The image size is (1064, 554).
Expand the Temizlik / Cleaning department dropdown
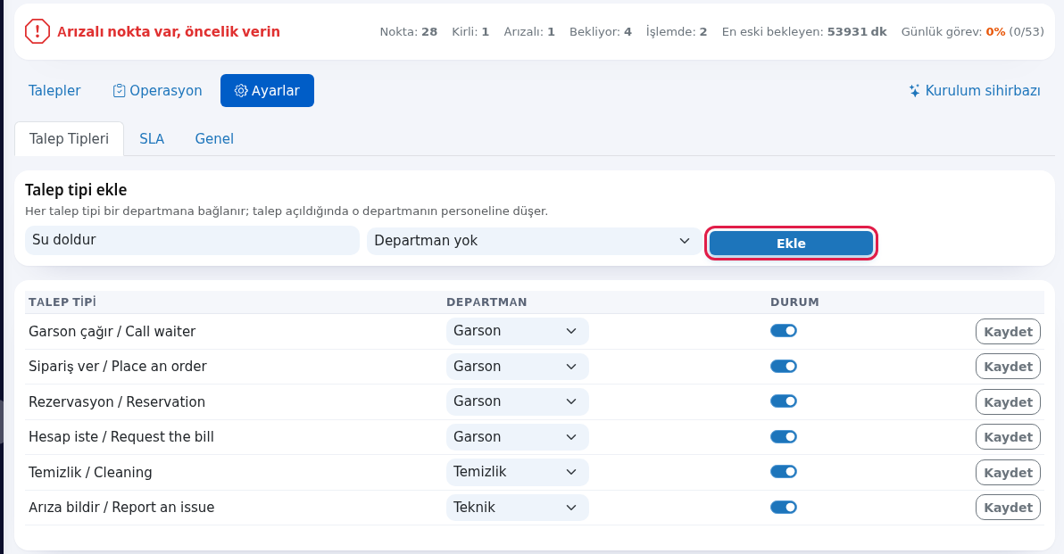coord(517,472)
